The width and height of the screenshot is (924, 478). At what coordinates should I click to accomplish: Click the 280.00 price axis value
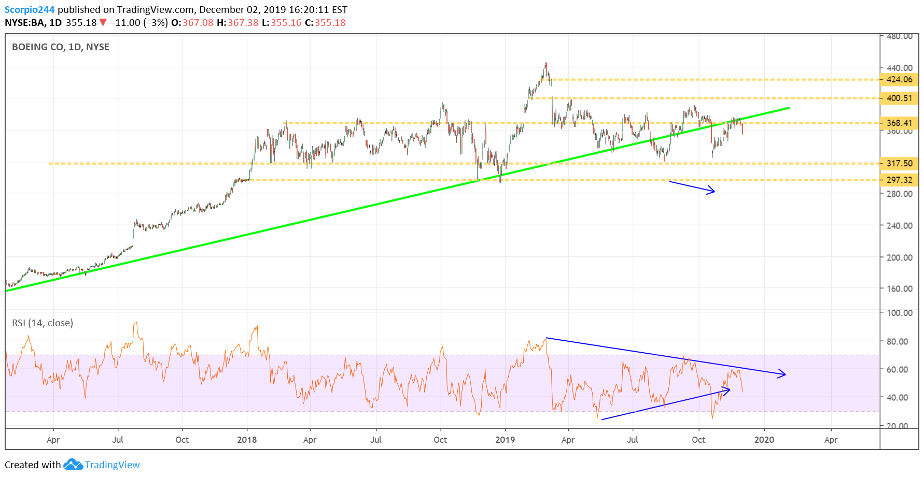(x=900, y=194)
